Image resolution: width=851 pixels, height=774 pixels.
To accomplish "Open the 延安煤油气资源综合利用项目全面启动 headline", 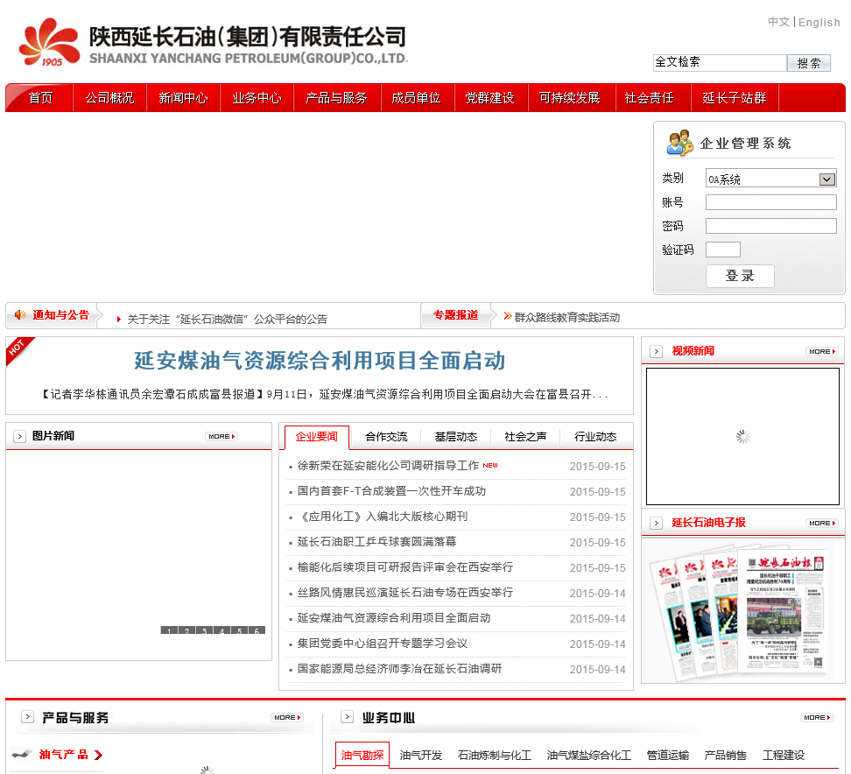I will coord(320,361).
